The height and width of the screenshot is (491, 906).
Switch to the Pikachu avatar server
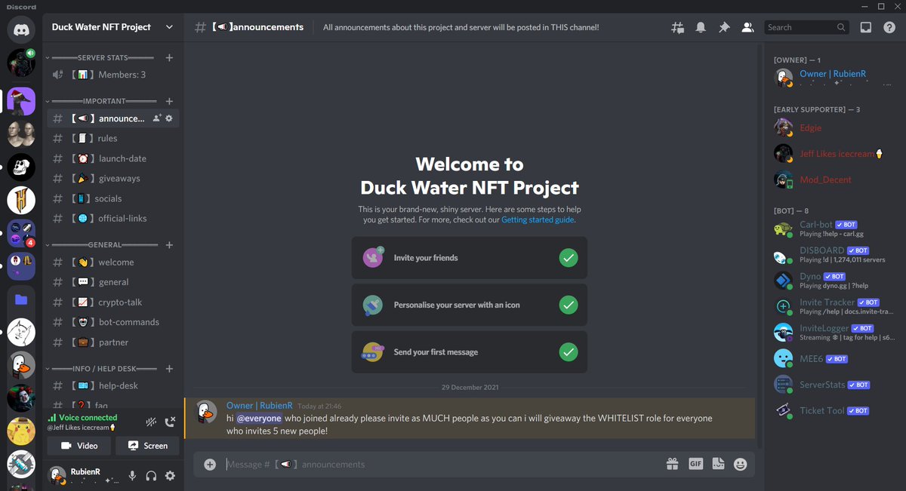[21, 431]
